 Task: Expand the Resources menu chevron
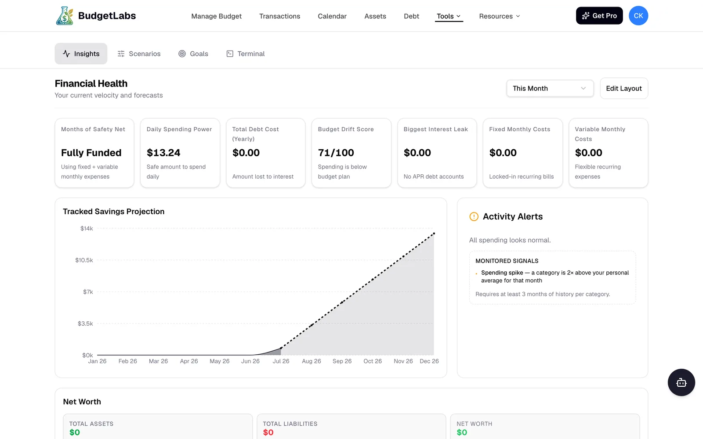pos(518,16)
